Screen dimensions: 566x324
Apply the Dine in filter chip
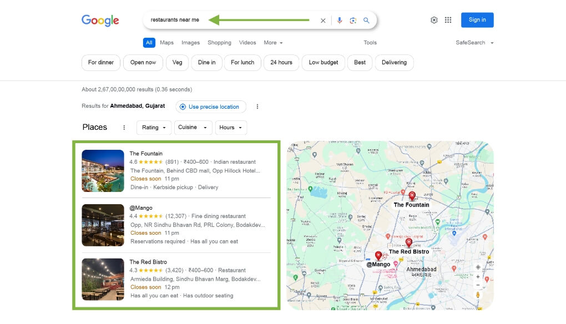(206, 63)
